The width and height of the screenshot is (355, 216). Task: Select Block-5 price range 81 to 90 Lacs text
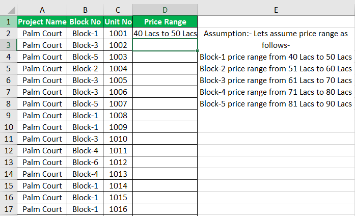276,103
